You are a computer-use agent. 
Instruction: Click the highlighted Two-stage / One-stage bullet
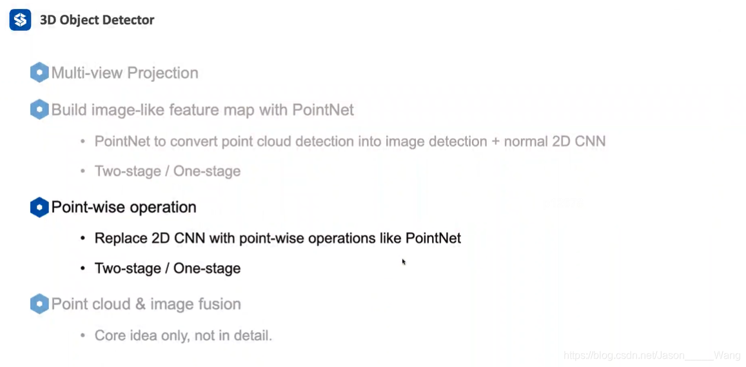(x=168, y=268)
